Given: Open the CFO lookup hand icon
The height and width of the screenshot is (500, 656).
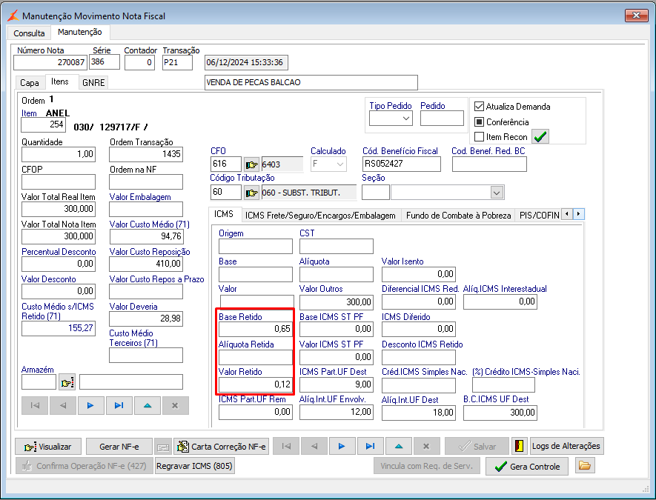Looking at the screenshot, I should [x=251, y=164].
